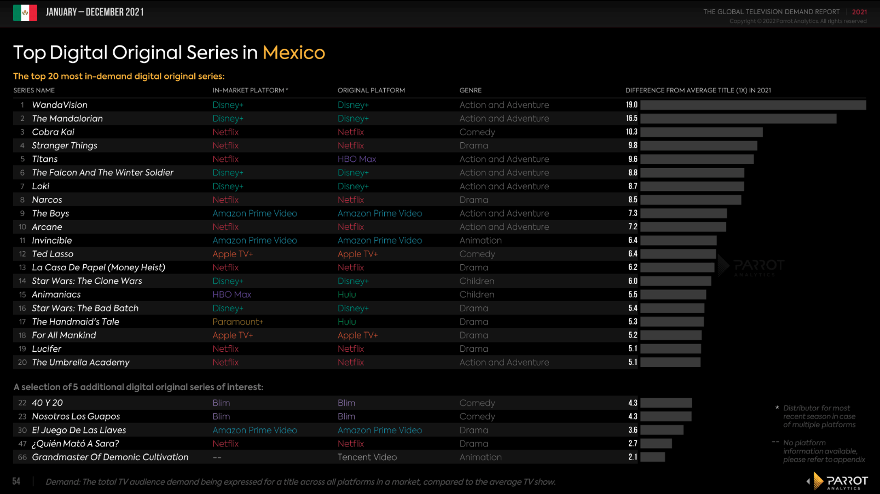This screenshot has height=494, width=880.
Task: Select 'Grandmaster Of Demonic Cultivation'
Action: [110, 457]
